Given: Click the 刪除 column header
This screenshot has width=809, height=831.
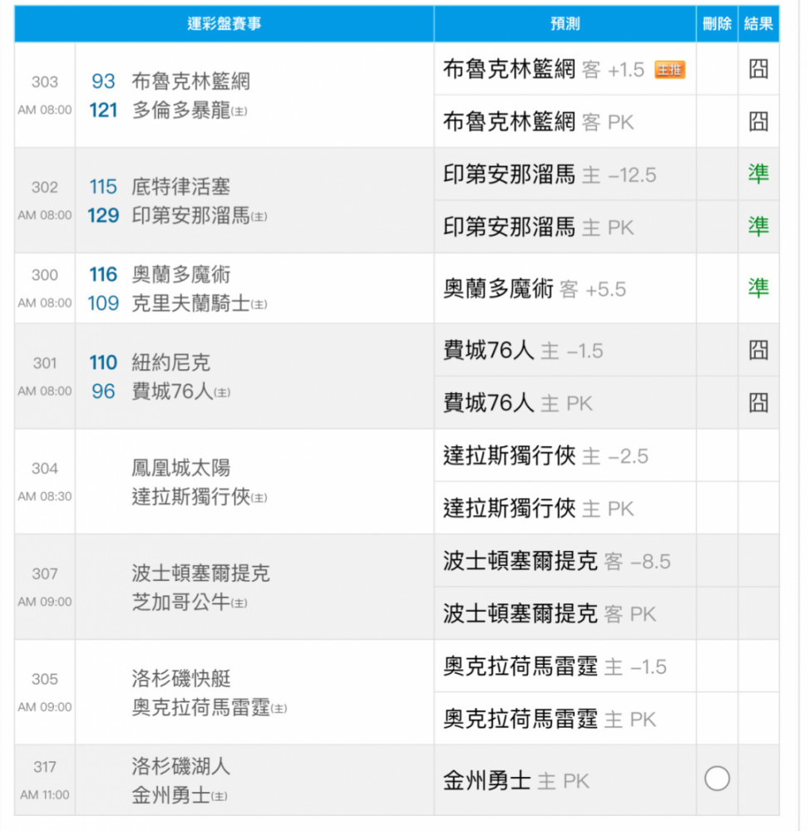Looking at the screenshot, I should [x=717, y=24].
